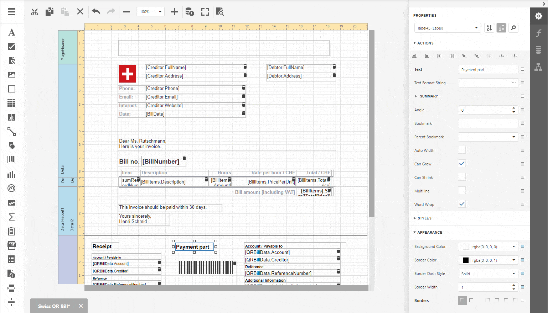Switch to categorized properties view

[x=501, y=28]
